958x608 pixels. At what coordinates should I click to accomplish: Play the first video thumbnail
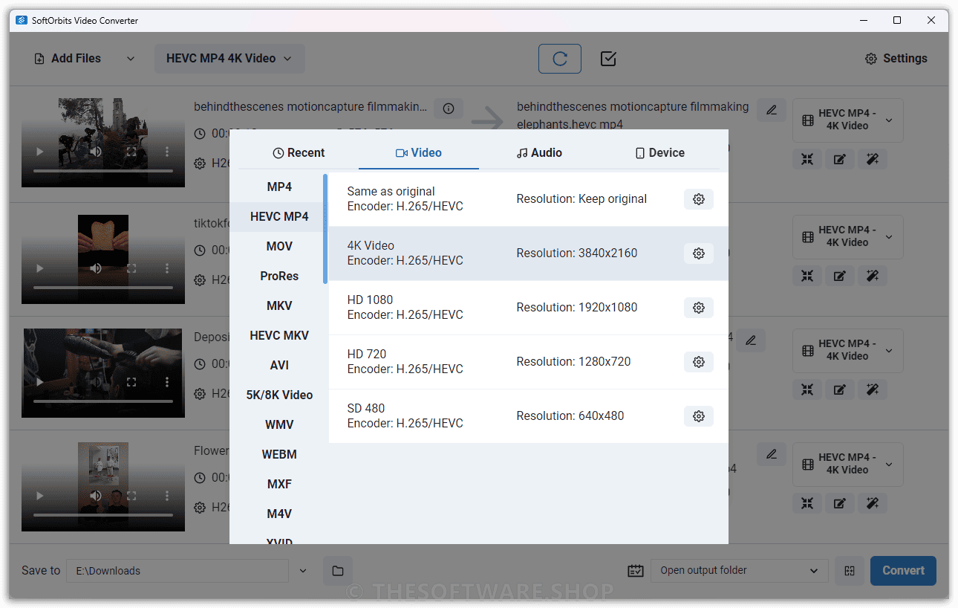click(40, 152)
